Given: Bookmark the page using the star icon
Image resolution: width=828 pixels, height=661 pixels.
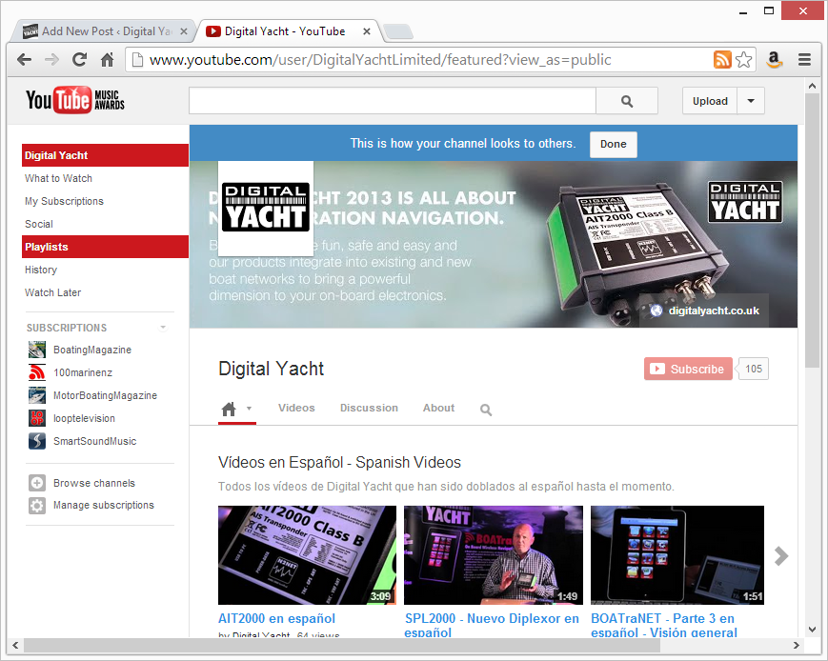Looking at the screenshot, I should point(745,59).
